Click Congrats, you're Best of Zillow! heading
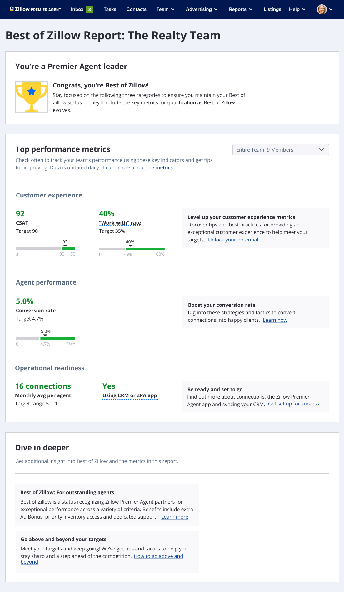Screen dimensions: 344x592 (101, 85)
